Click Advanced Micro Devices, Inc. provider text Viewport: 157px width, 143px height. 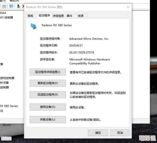tap(89, 39)
